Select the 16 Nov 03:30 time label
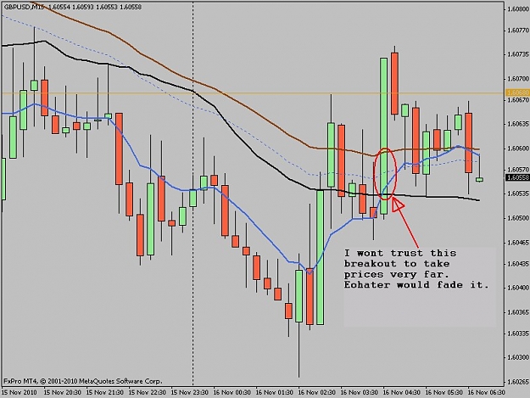 click(359, 392)
